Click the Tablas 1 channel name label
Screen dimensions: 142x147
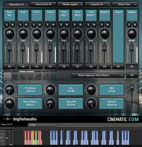(105, 15)
